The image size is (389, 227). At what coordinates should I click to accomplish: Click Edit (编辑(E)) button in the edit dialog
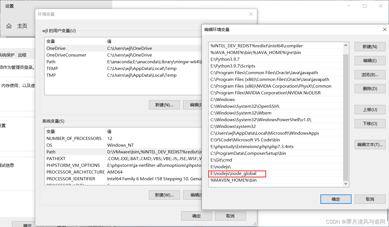[370, 61]
